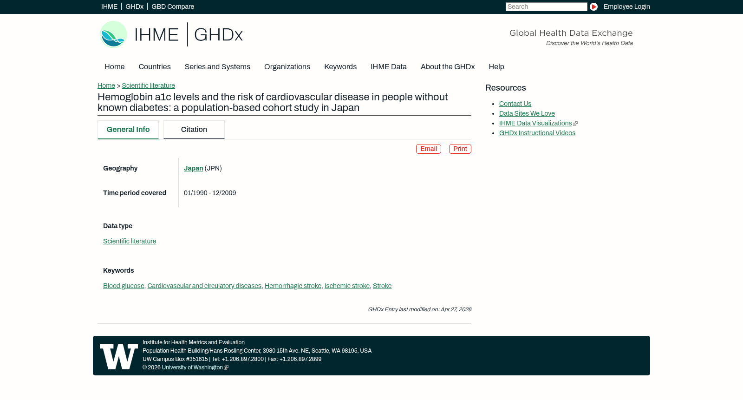Click the GHDx logo text in header
Image resolution: width=743 pixels, height=400 pixels.
pos(218,35)
